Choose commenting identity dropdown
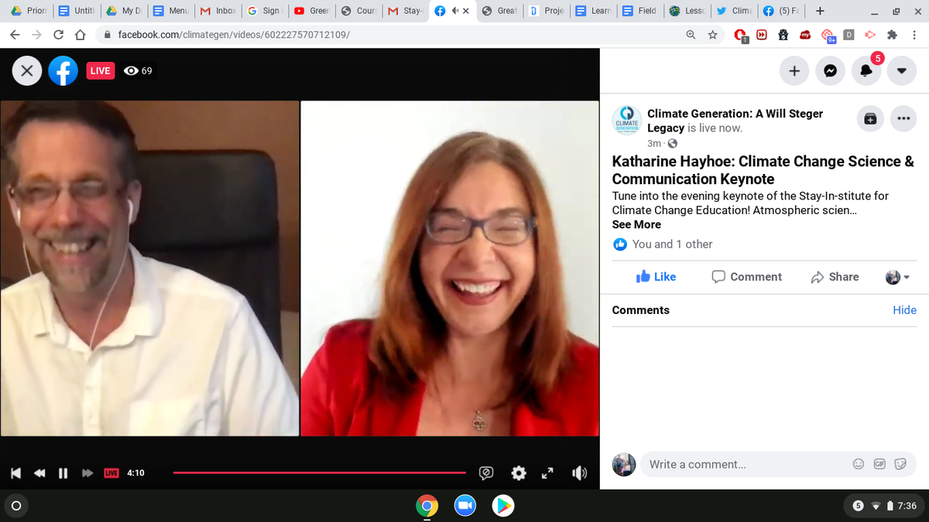 pyautogui.click(x=897, y=277)
